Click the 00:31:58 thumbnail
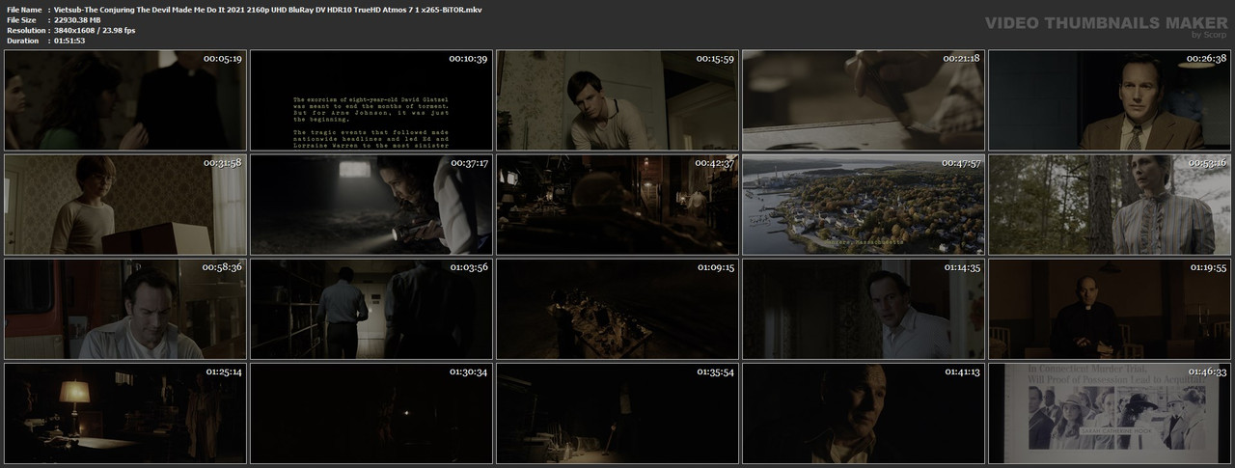The image size is (1235, 468). (125, 205)
